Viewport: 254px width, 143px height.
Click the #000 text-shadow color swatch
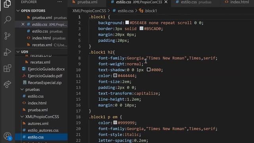coord(148,70)
